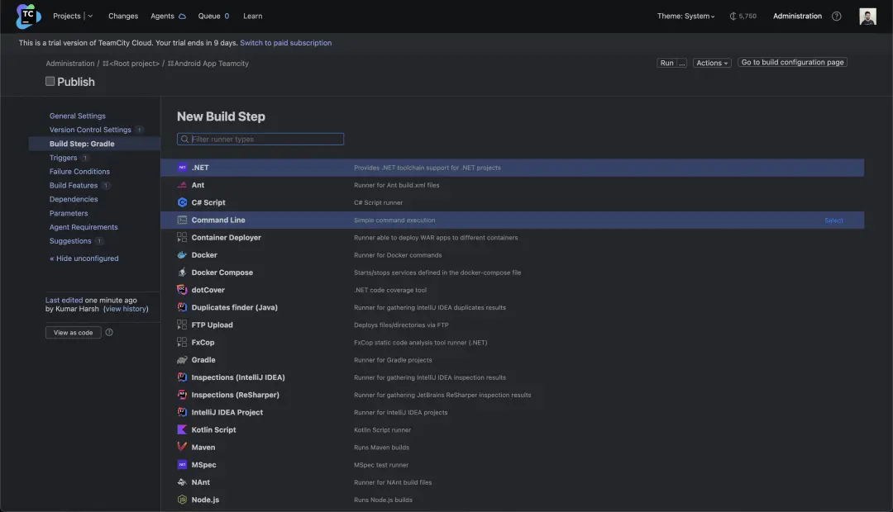Click the Docker whale icon
Screen dimensions: 893x512
[182, 255]
